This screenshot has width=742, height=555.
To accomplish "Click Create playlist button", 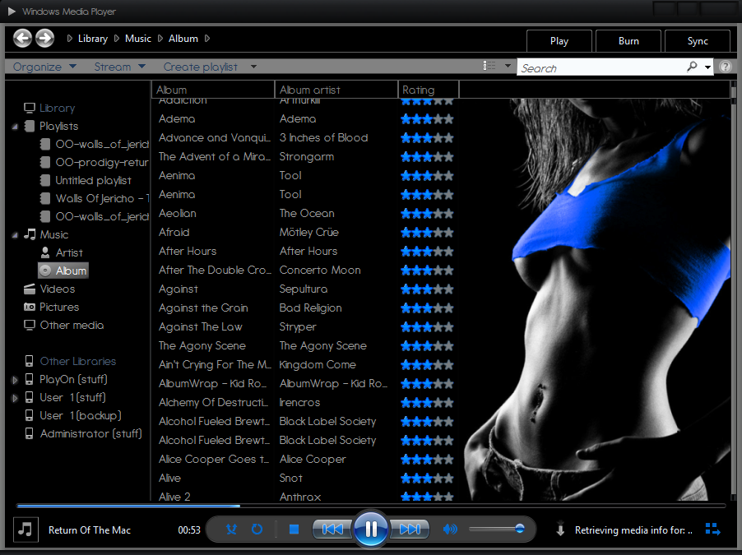I will coord(200,67).
